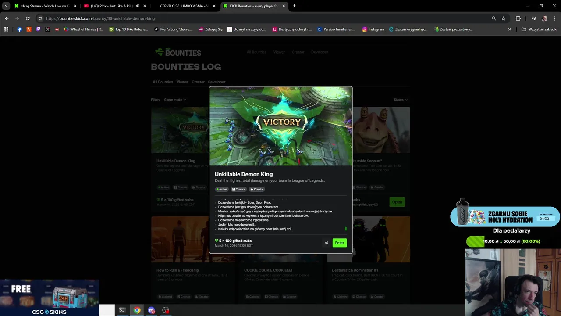Image resolution: width=561 pixels, height=316 pixels.
Task: Expand the hidden bookmarks chevron
Action: point(510,29)
